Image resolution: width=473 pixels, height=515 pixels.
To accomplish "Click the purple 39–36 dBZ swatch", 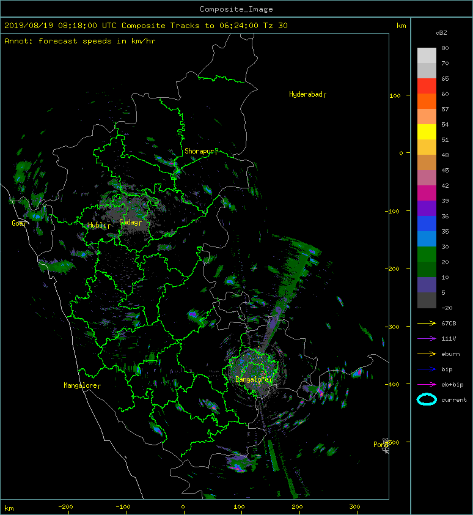I will click(427, 208).
